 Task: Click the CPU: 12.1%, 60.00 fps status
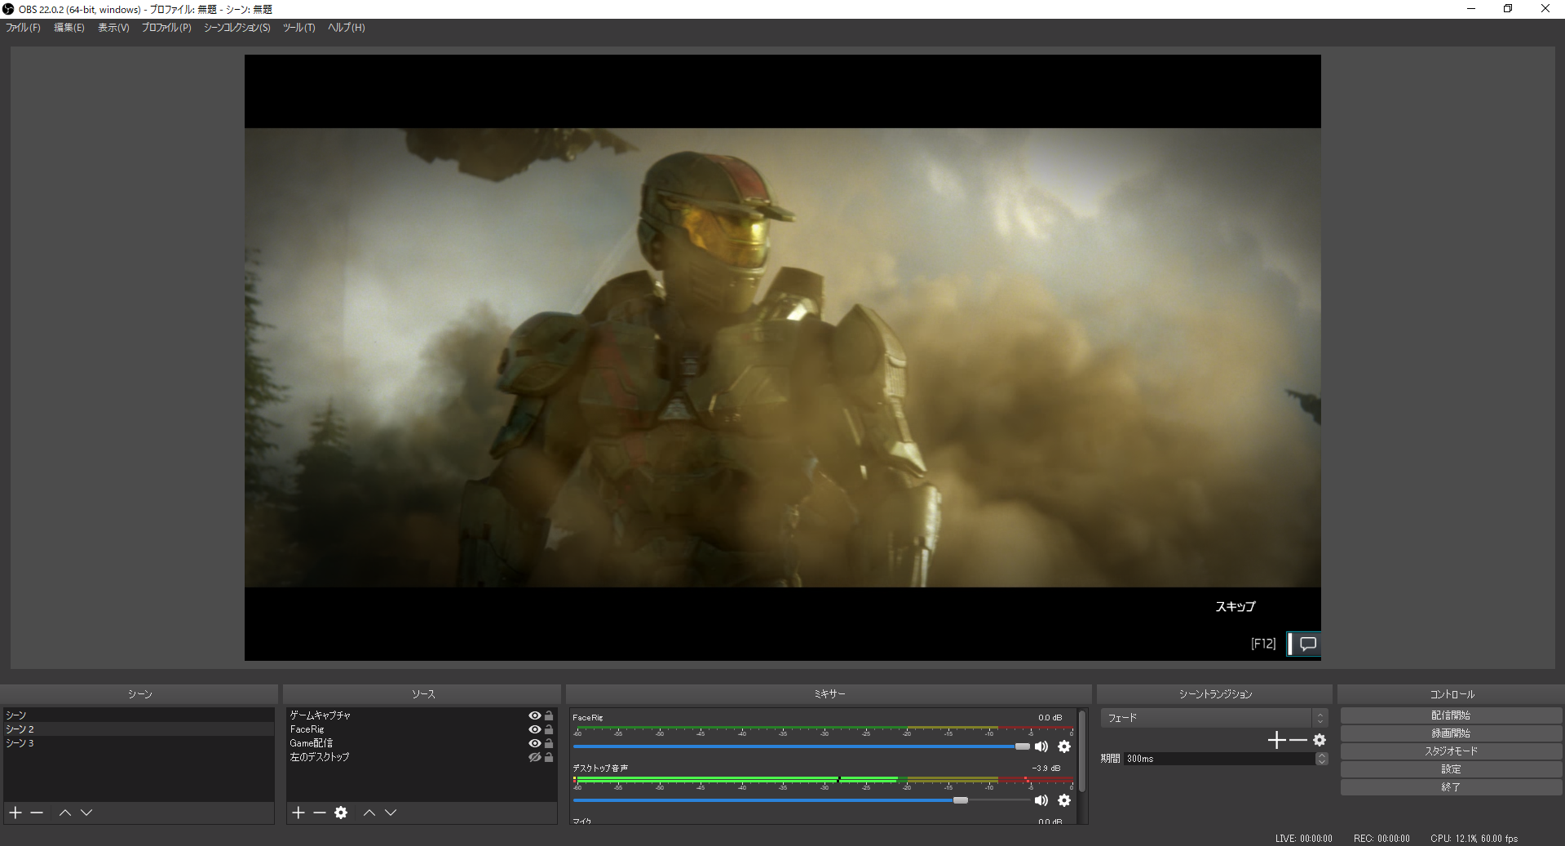pos(1474,839)
